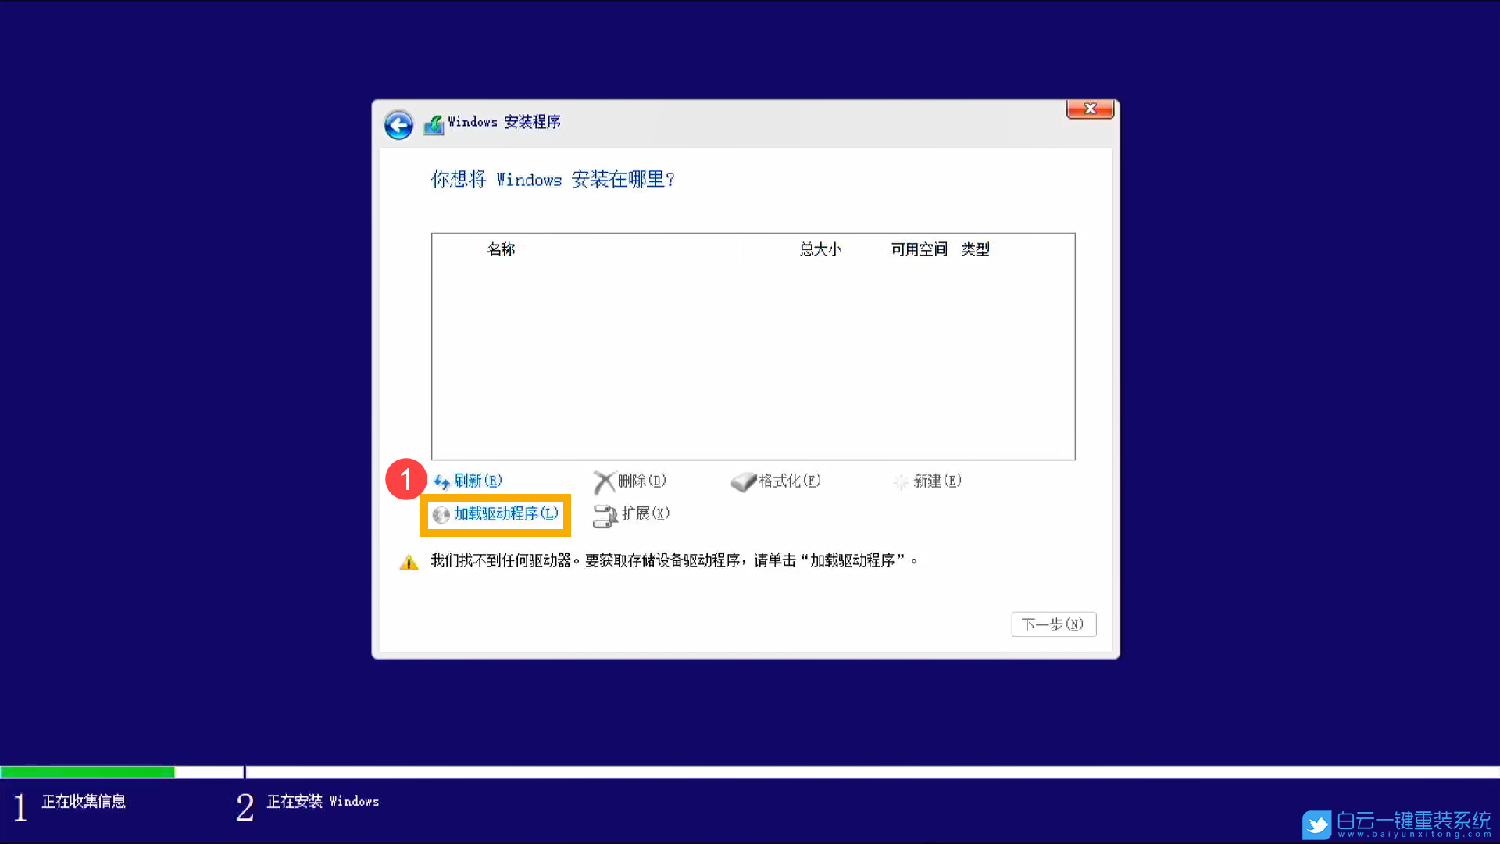Click the blue back arrow button

pyautogui.click(x=398, y=124)
